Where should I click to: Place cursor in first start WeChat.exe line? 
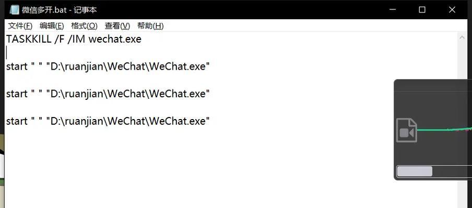point(108,66)
